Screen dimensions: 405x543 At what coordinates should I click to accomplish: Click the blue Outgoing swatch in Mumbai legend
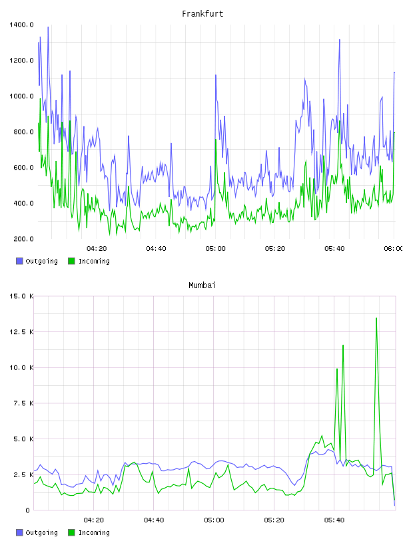coord(19,532)
